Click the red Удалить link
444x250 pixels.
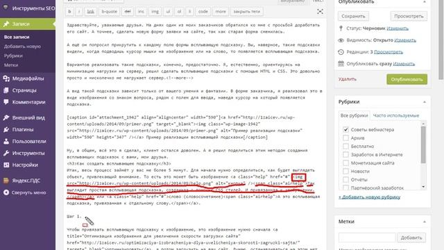click(348, 79)
